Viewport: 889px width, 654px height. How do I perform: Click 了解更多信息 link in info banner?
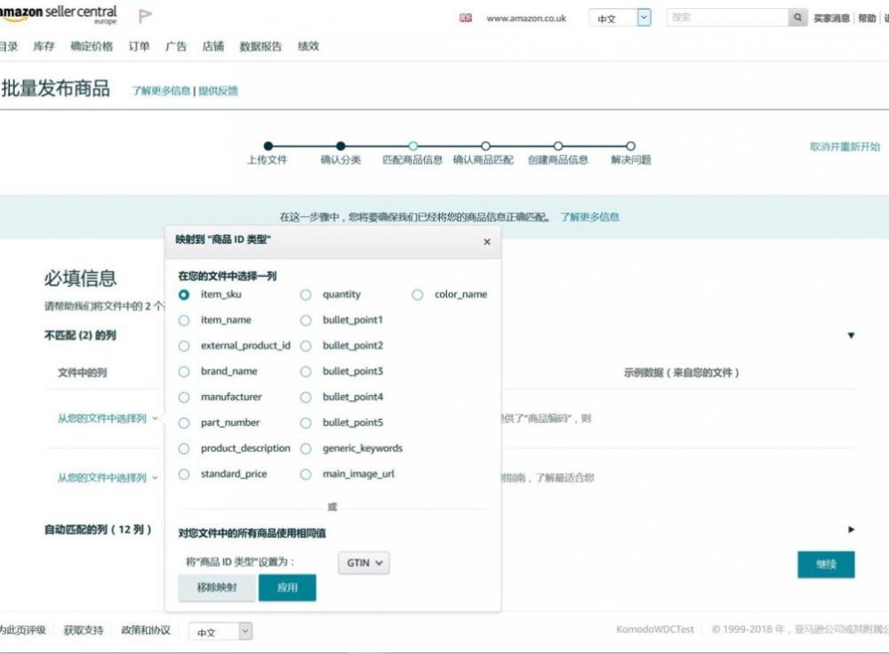(589, 217)
